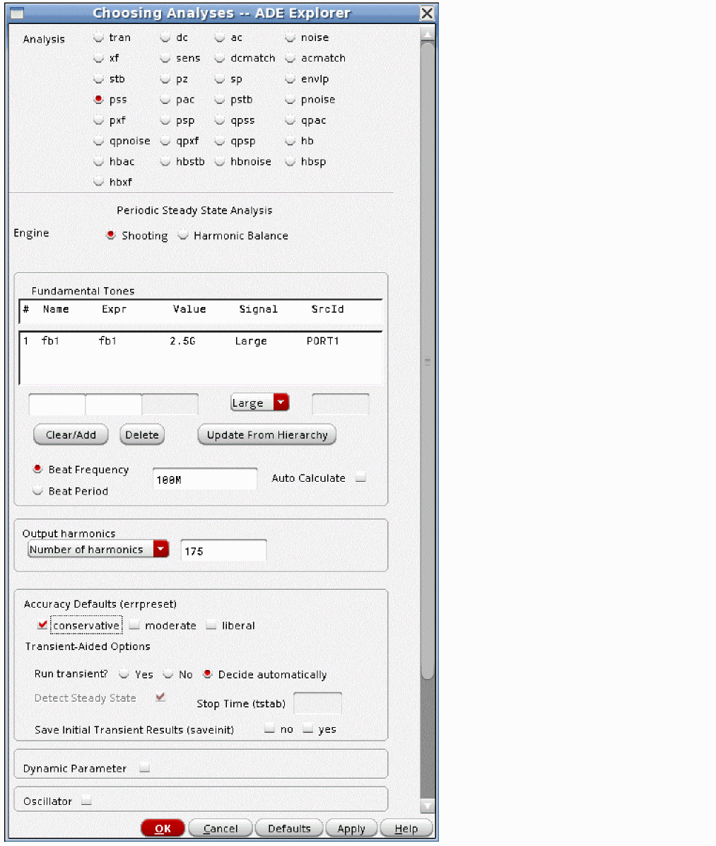Check the moderate accuracy checkbox
Image resolution: width=716 pixels, height=846 pixels.
[x=134, y=625]
